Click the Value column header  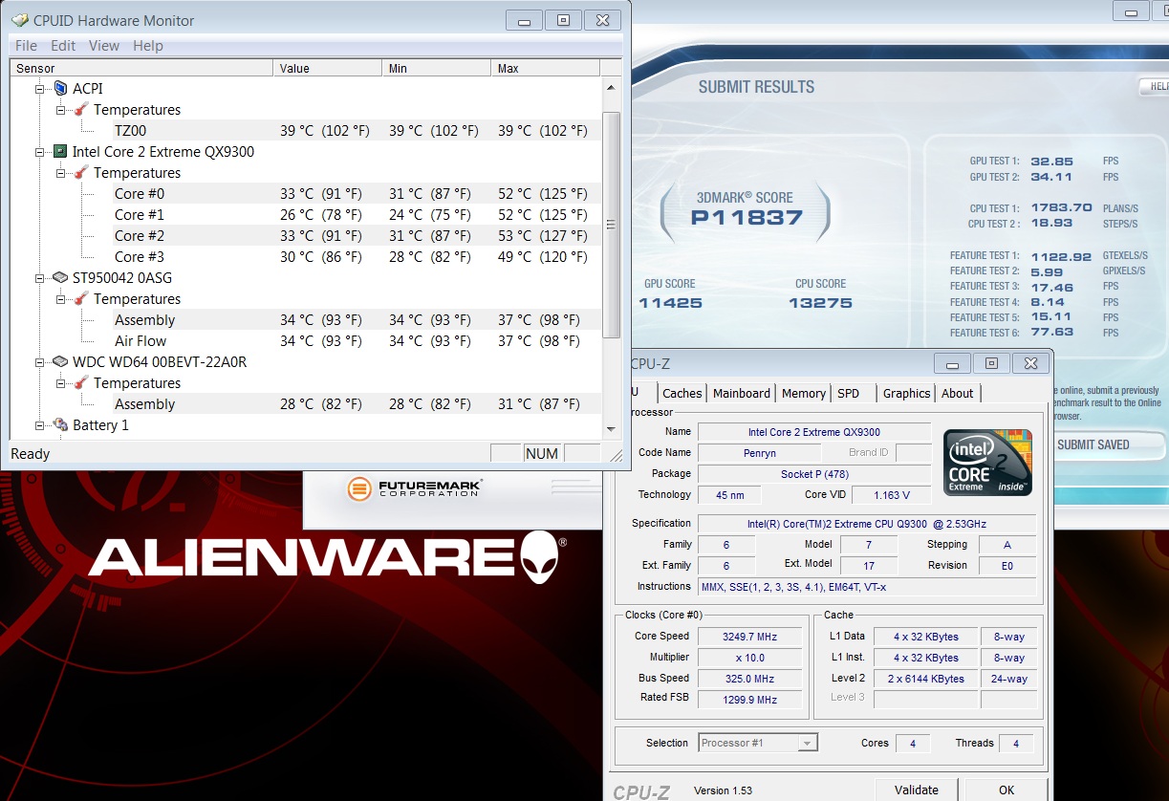328,68
